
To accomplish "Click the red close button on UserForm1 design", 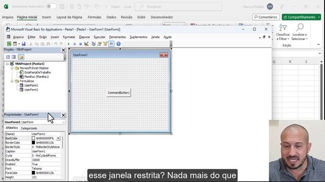I will (x=164, y=55).
